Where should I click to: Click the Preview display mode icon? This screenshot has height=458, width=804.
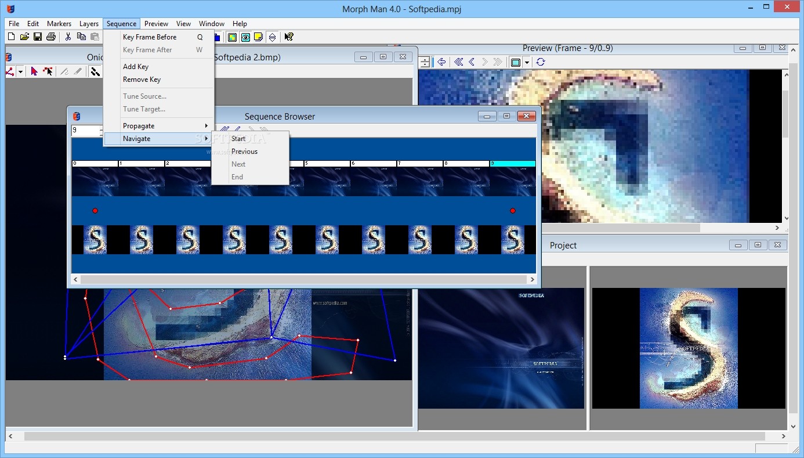[x=515, y=62]
